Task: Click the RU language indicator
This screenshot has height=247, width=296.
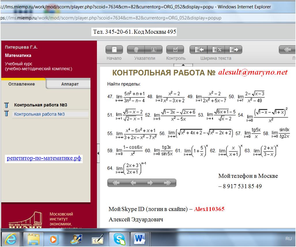Action: click(289, 239)
